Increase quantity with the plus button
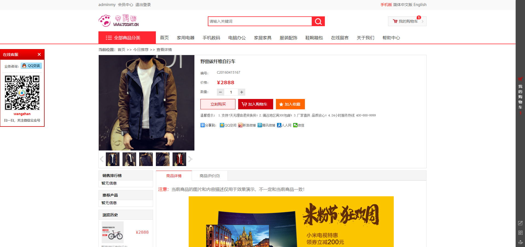The image size is (525, 247). (x=242, y=92)
